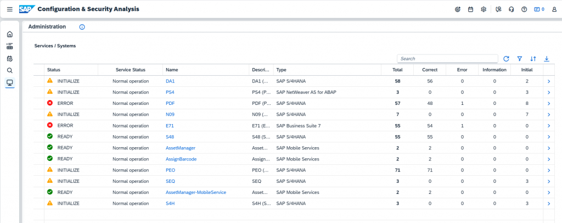This screenshot has height=223, width=562.
Task: Open notifications showing 0
Action: (x=539, y=9)
